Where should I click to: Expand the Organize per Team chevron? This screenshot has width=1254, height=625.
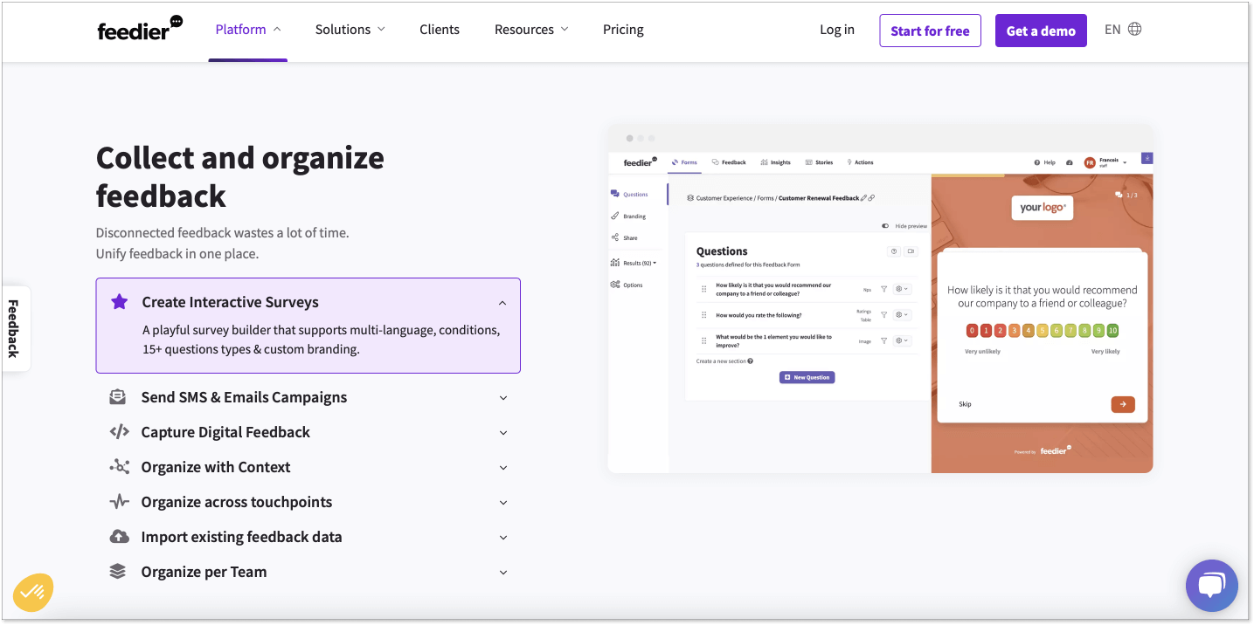pyautogui.click(x=503, y=573)
